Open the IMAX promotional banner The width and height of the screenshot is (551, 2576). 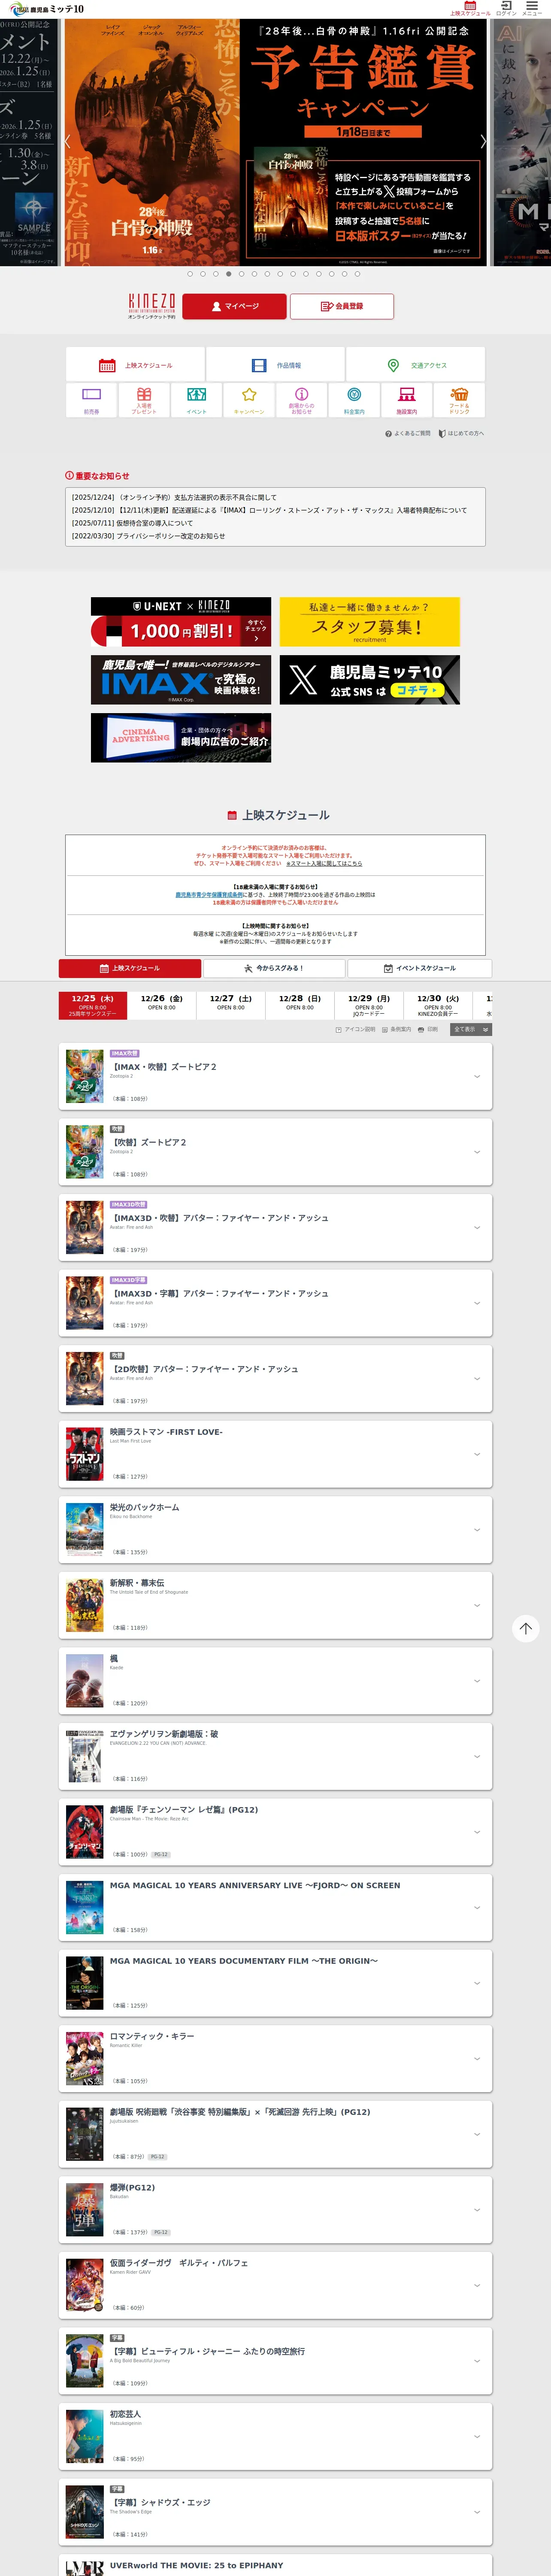pos(181,680)
